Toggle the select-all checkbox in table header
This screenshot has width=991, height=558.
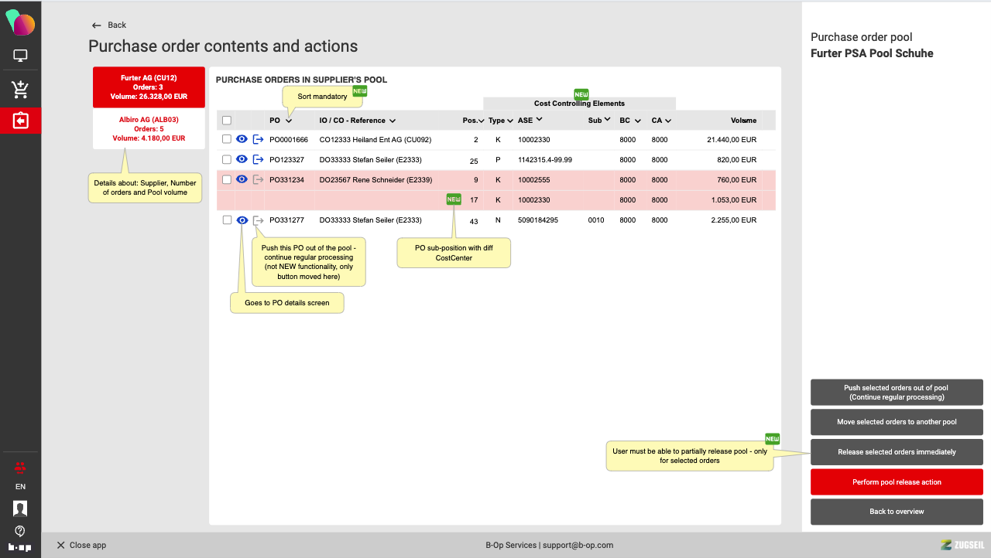227,121
